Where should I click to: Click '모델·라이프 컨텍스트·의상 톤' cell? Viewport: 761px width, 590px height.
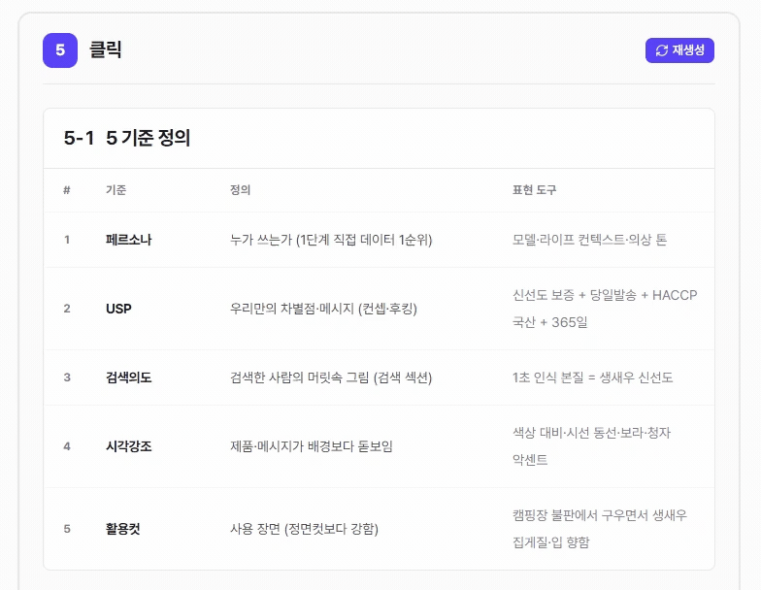590,240
